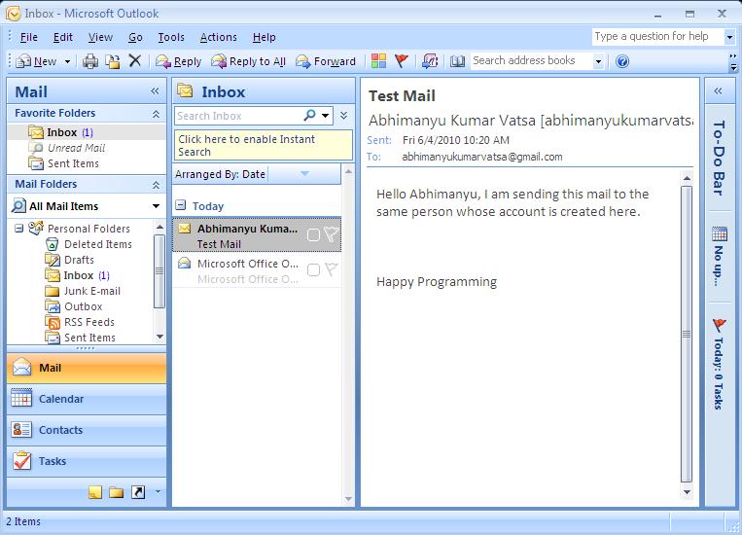Image resolution: width=742 pixels, height=535 pixels.
Task: Delete message with the X icon
Action: coord(135,60)
